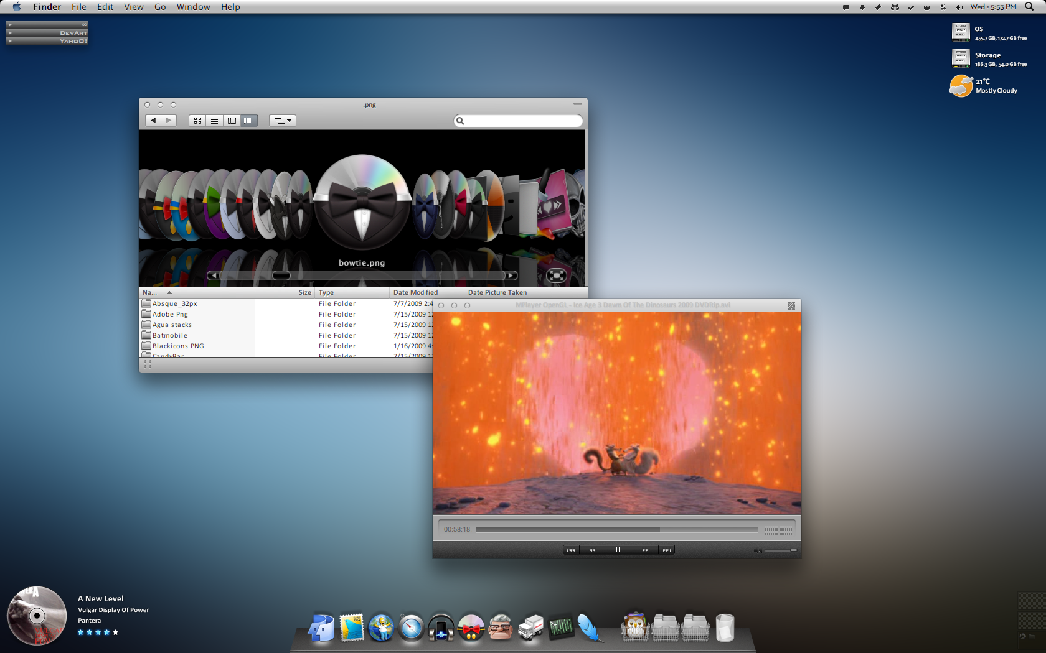The height and width of the screenshot is (653, 1046).
Task: Hide the toolbar with the pill button
Action: [x=578, y=104]
